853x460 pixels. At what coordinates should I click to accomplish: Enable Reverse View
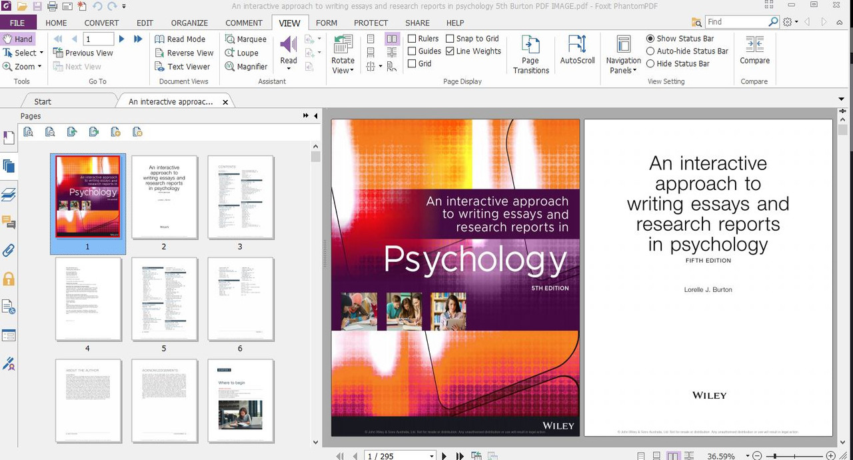coord(184,53)
